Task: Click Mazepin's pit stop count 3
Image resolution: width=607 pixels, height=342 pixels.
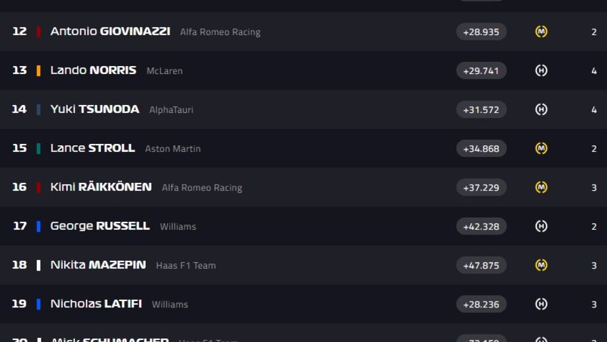Action: pyautogui.click(x=594, y=265)
